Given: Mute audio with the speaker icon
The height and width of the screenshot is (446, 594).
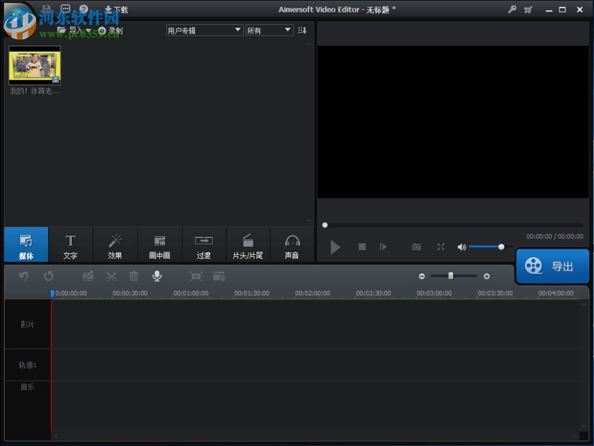Looking at the screenshot, I should pos(462,247).
